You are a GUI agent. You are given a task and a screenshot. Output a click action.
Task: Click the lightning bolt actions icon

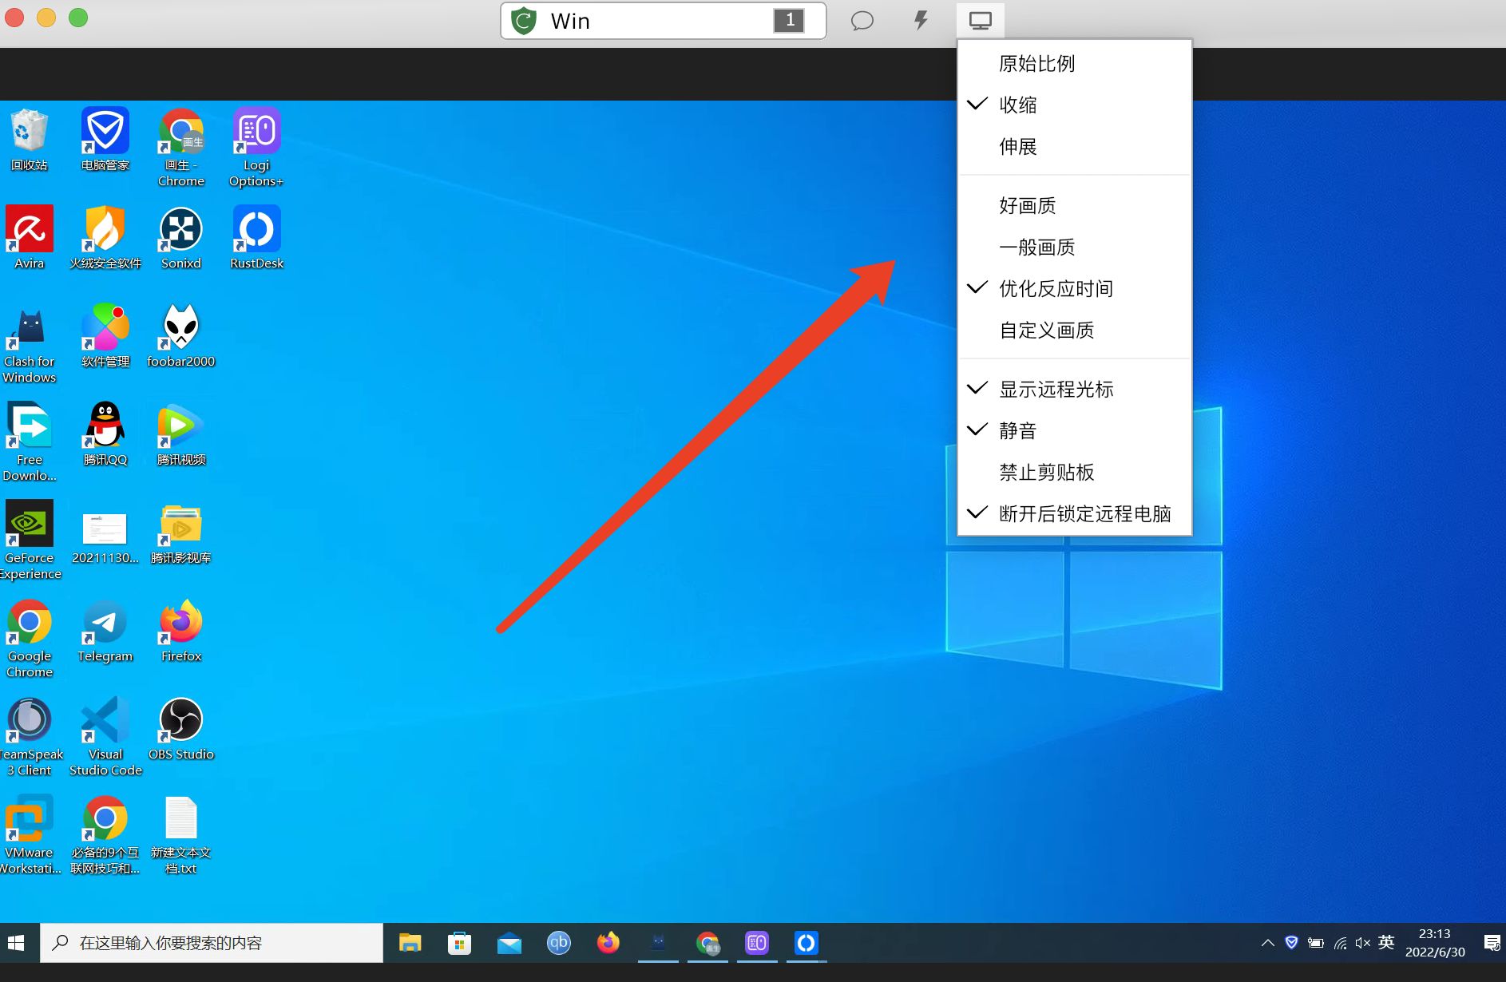pyautogui.click(x=921, y=21)
